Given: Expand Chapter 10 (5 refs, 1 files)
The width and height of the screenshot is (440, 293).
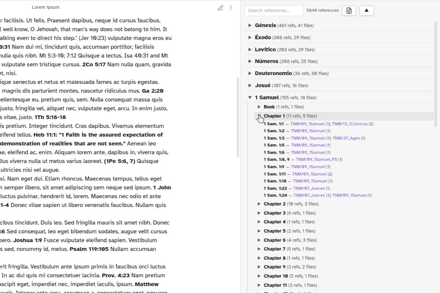Looking at the screenshot, I should point(259,276).
